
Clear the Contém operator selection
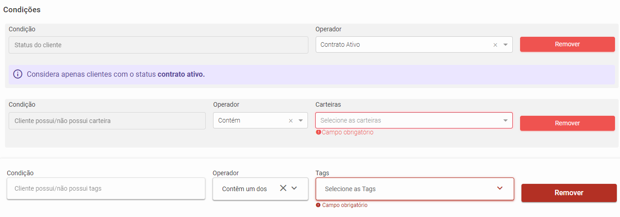coord(291,121)
